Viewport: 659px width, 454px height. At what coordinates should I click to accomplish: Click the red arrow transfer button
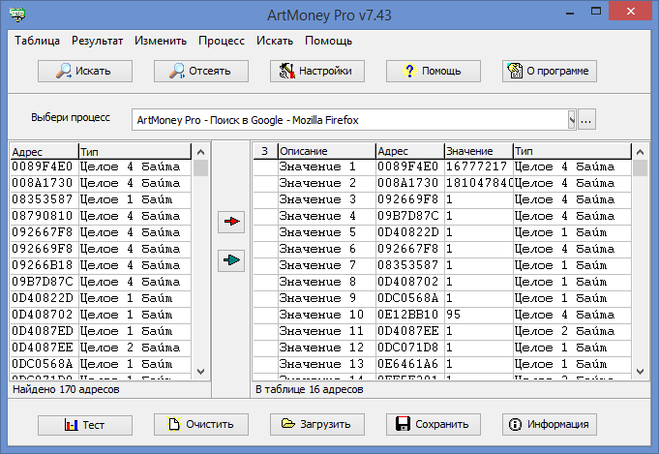(x=231, y=223)
